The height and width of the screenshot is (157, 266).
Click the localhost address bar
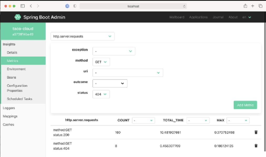pos(133,6)
